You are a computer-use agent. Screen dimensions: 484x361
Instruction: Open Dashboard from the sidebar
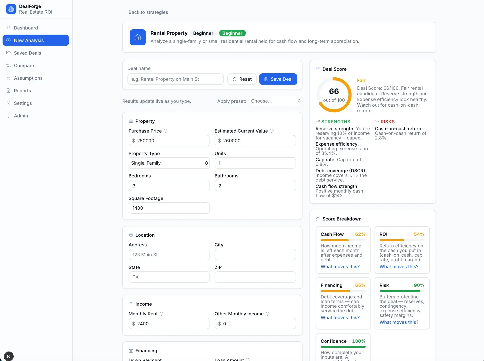click(36, 28)
